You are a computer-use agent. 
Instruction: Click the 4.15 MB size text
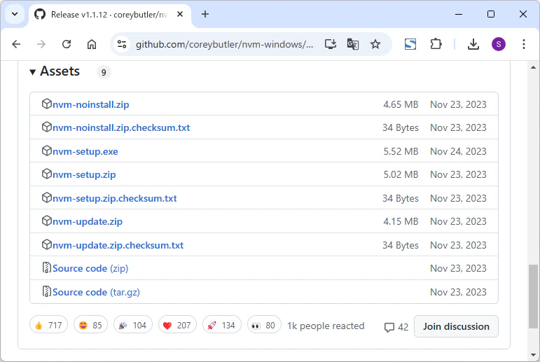(401, 221)
